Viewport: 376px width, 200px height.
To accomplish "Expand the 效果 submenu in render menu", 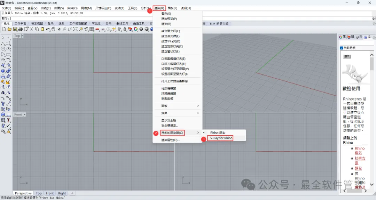I will coord(178,113).
